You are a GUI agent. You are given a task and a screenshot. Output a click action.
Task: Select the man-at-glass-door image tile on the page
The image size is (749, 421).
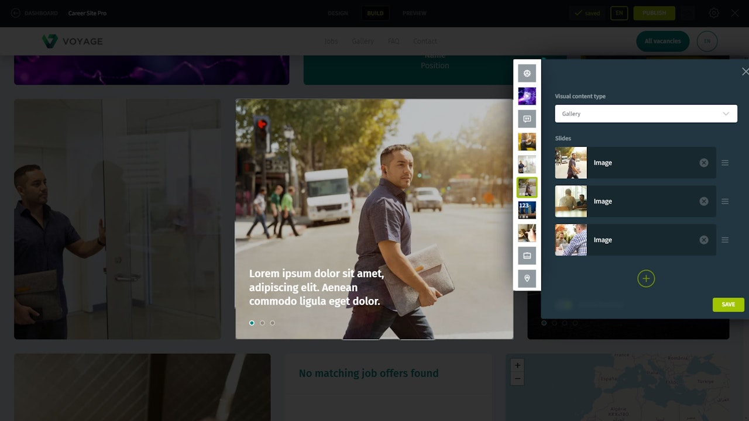[x=118, y=219]
